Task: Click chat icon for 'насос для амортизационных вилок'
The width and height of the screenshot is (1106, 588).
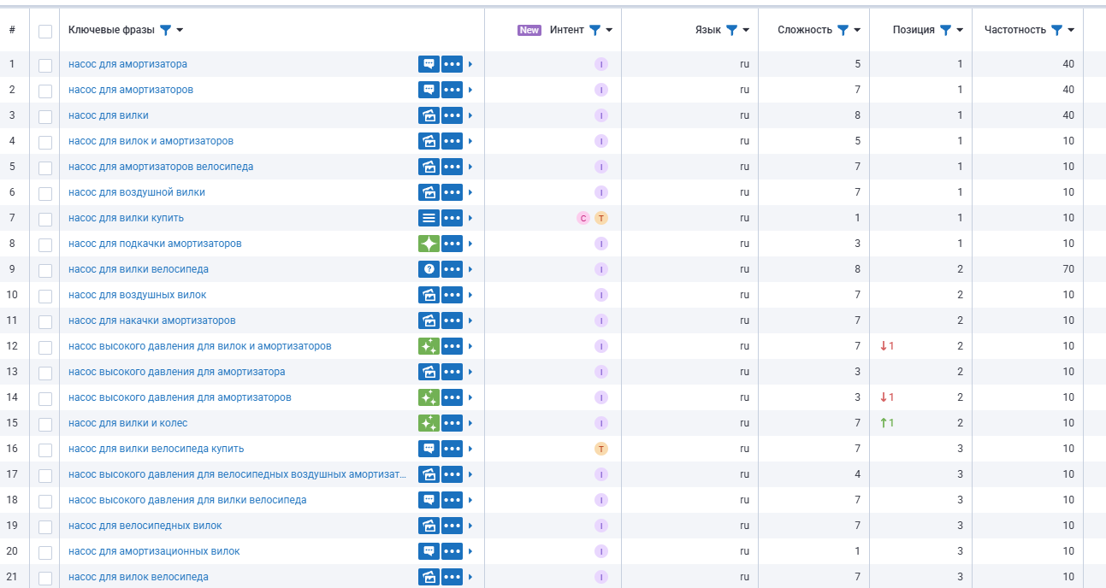Action: (429, 551)
